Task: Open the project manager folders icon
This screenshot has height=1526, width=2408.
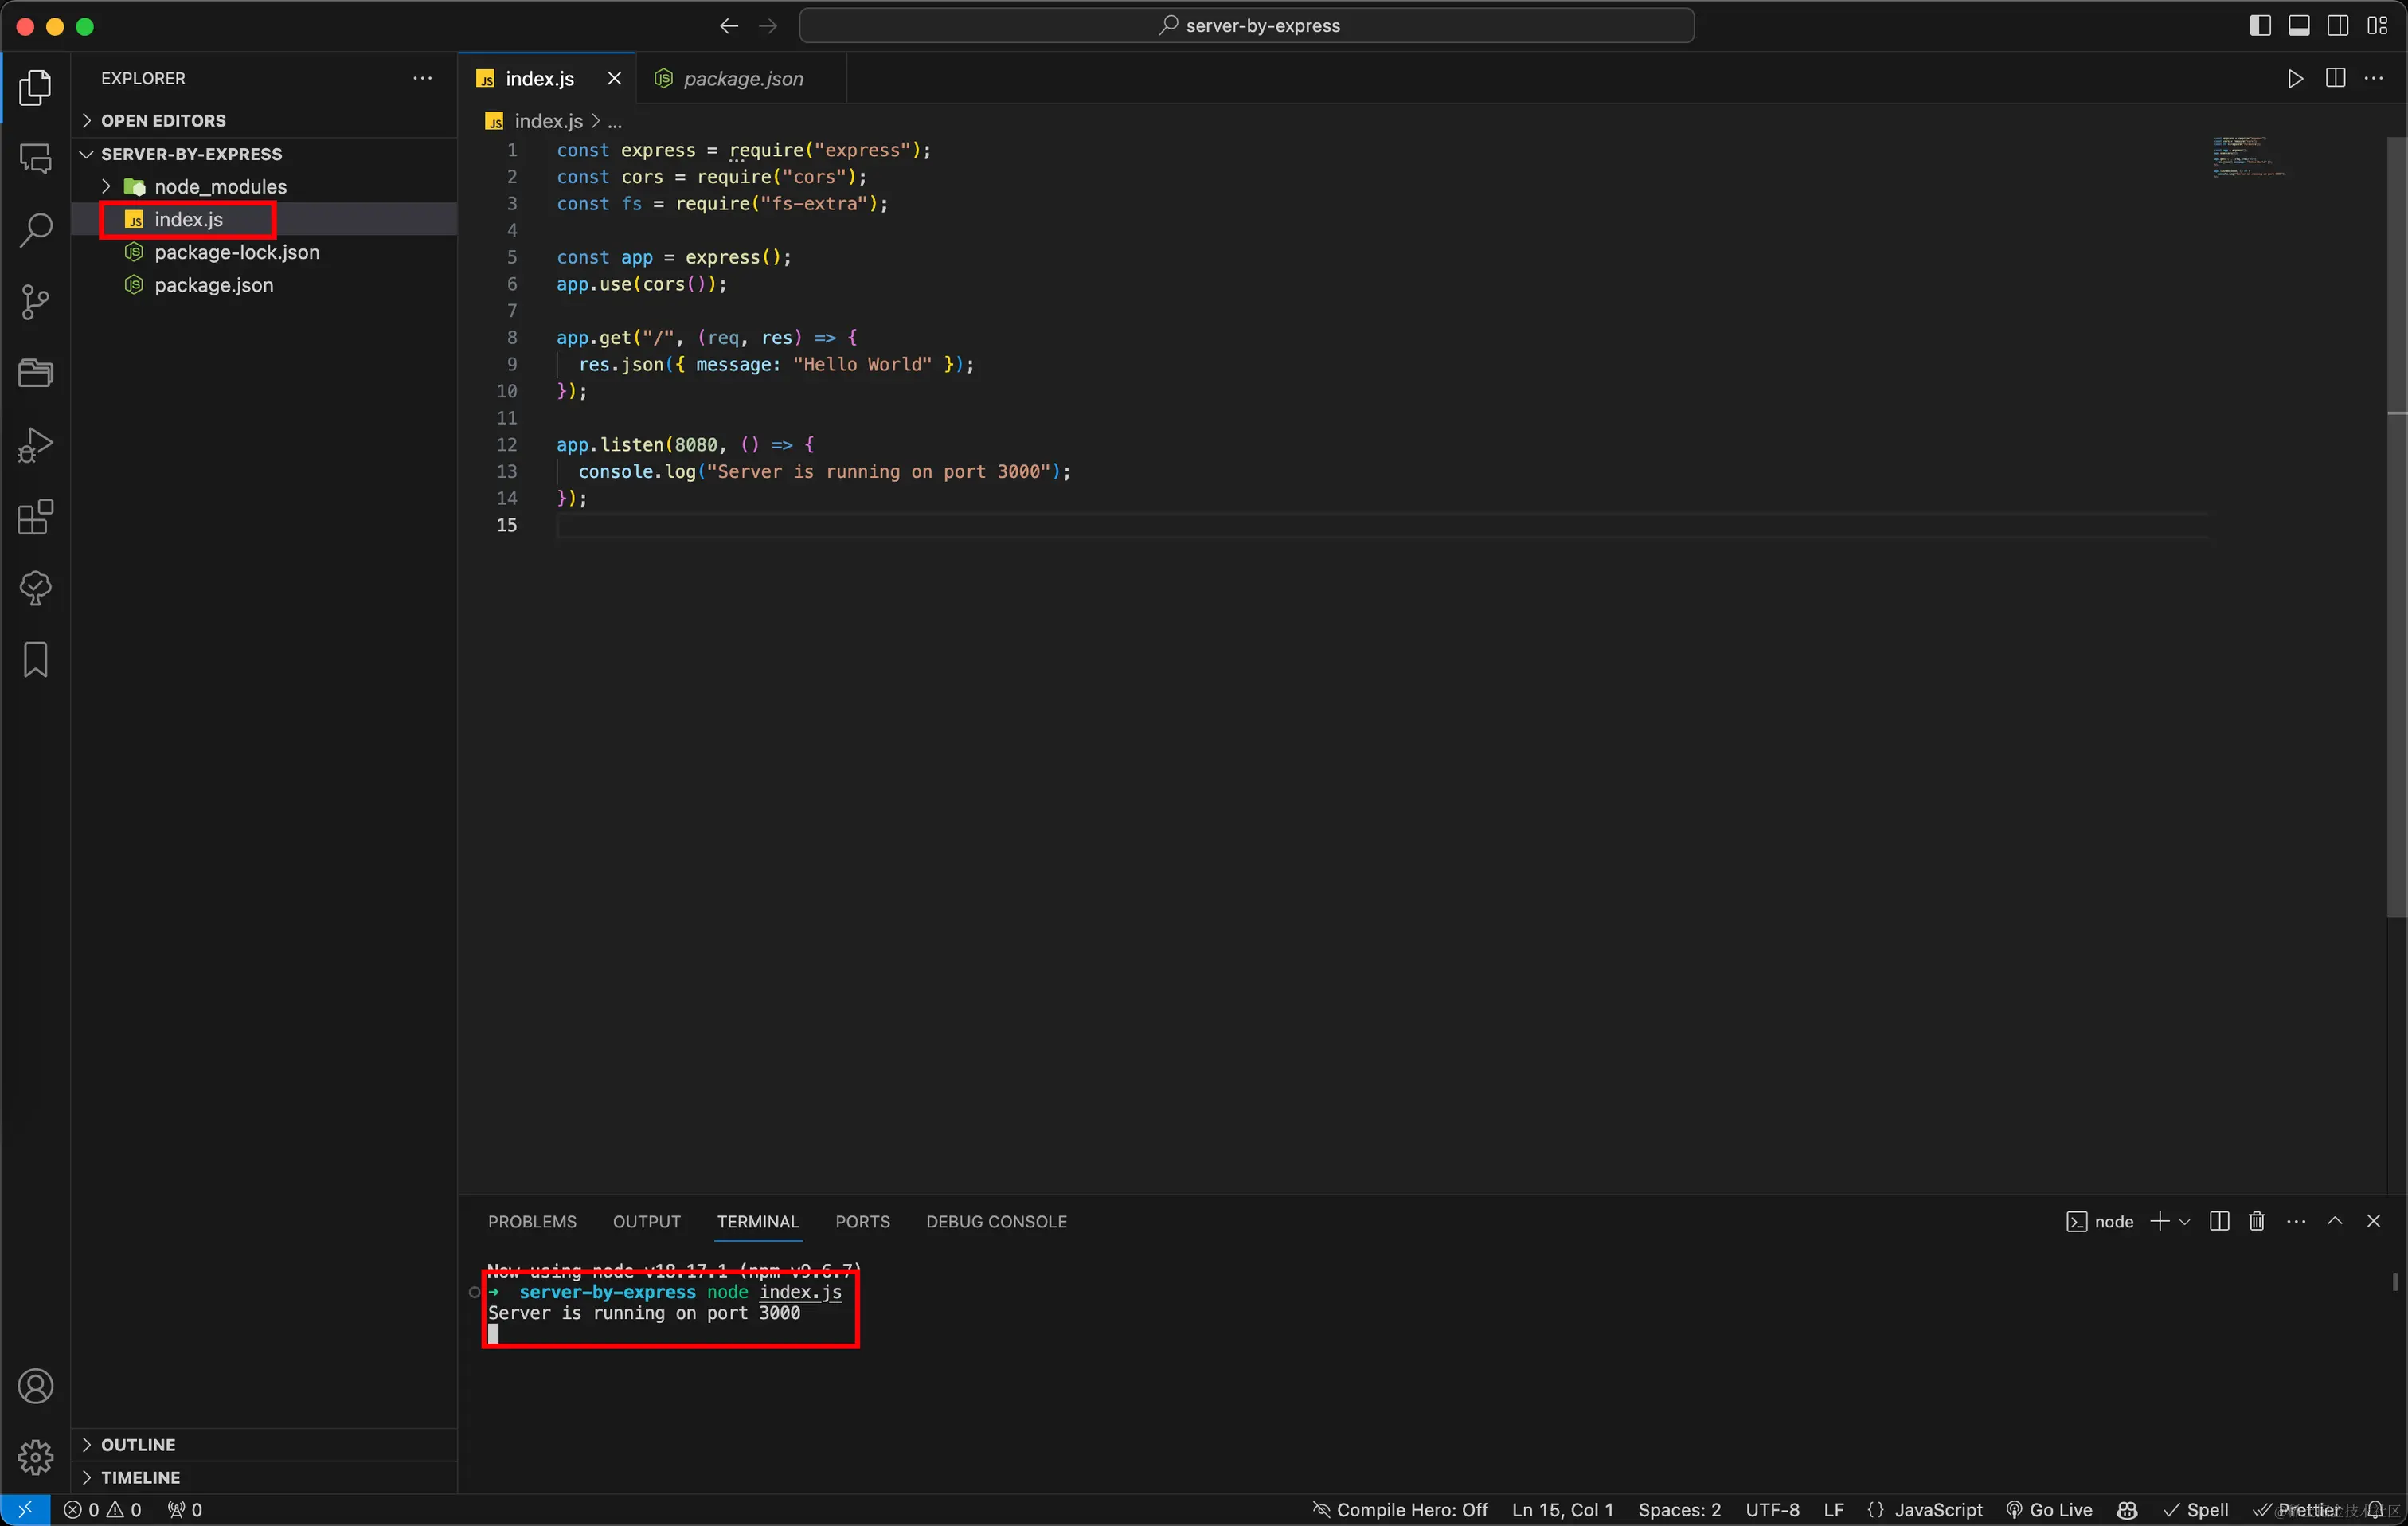Action: coord(35,373)
